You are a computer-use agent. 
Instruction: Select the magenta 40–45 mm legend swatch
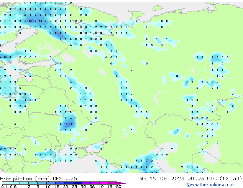tap(104, 183)
